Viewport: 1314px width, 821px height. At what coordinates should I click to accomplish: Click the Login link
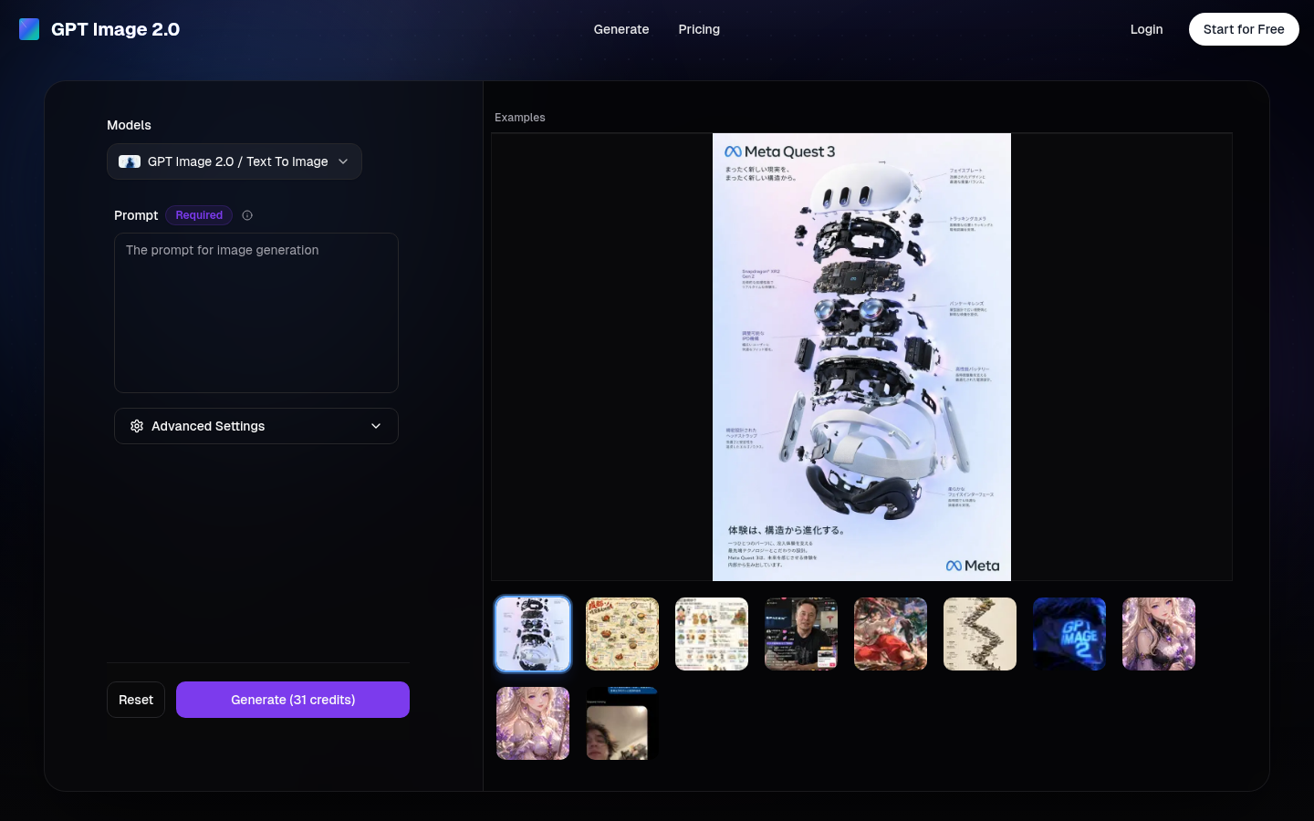click(1146, 29)
